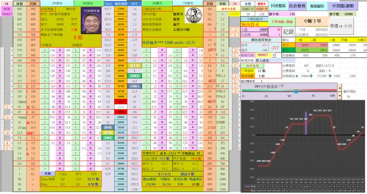Click B button left of 78 in 19000 row
The width and height of the screenshot is (367, 194).
[193, 117]
